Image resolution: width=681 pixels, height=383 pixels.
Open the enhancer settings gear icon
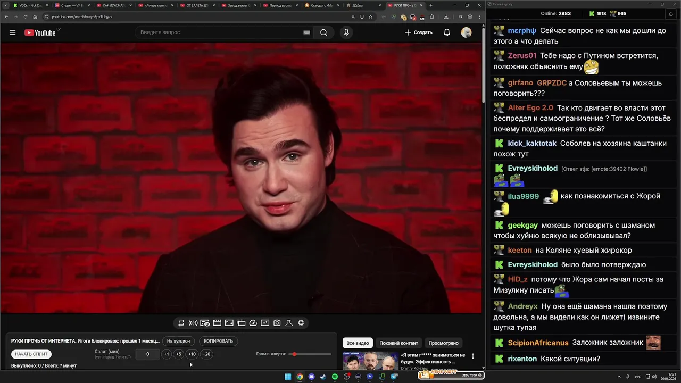click(x=301, y=323)
